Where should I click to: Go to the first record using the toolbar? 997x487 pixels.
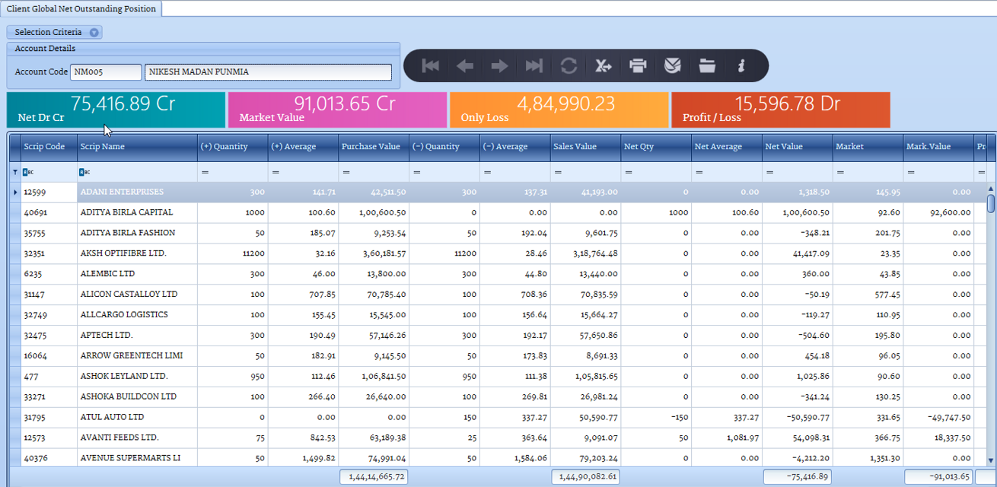point(430,66)
